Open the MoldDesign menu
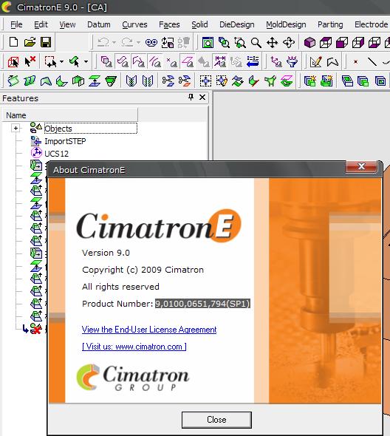The width and height of the screenshot is (390, 436). coord(286,24)
